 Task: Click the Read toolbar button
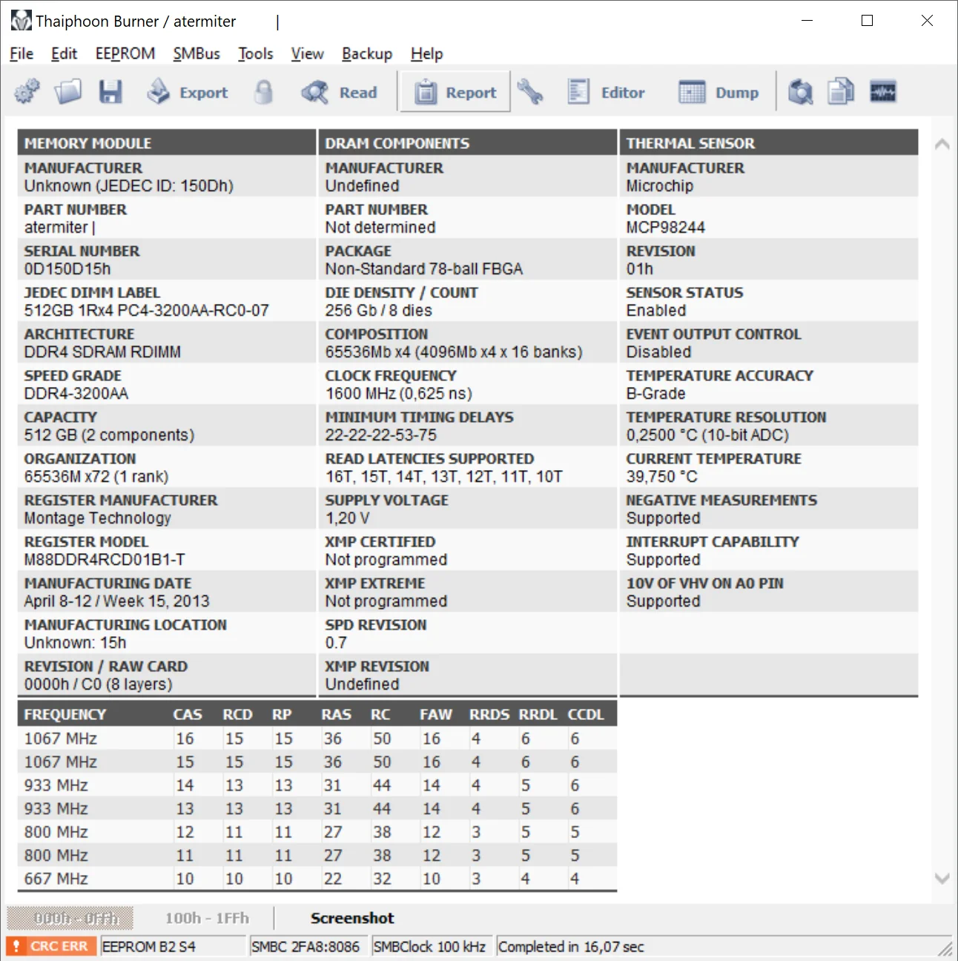click(340, 92)
